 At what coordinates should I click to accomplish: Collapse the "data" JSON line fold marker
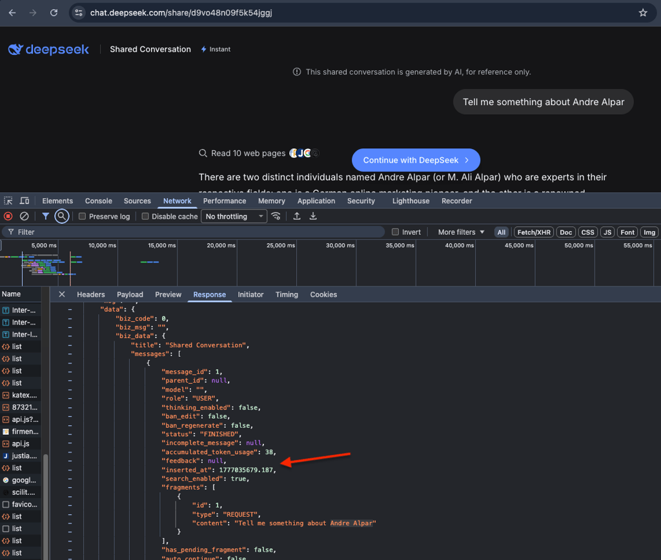(x=70, y=309)
